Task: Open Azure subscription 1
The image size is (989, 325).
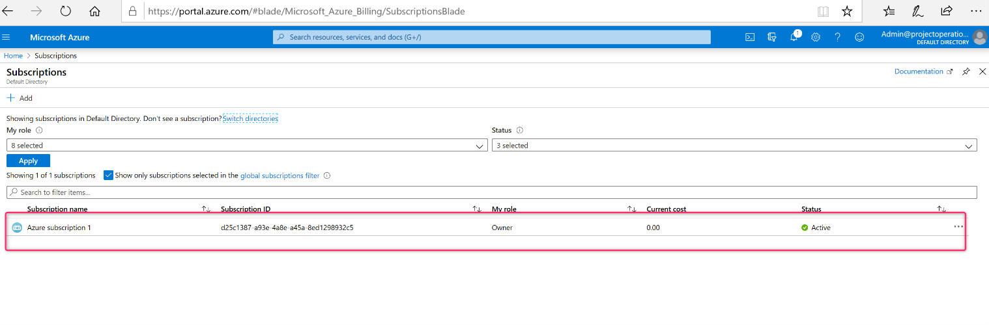Action: coord(59,227)
